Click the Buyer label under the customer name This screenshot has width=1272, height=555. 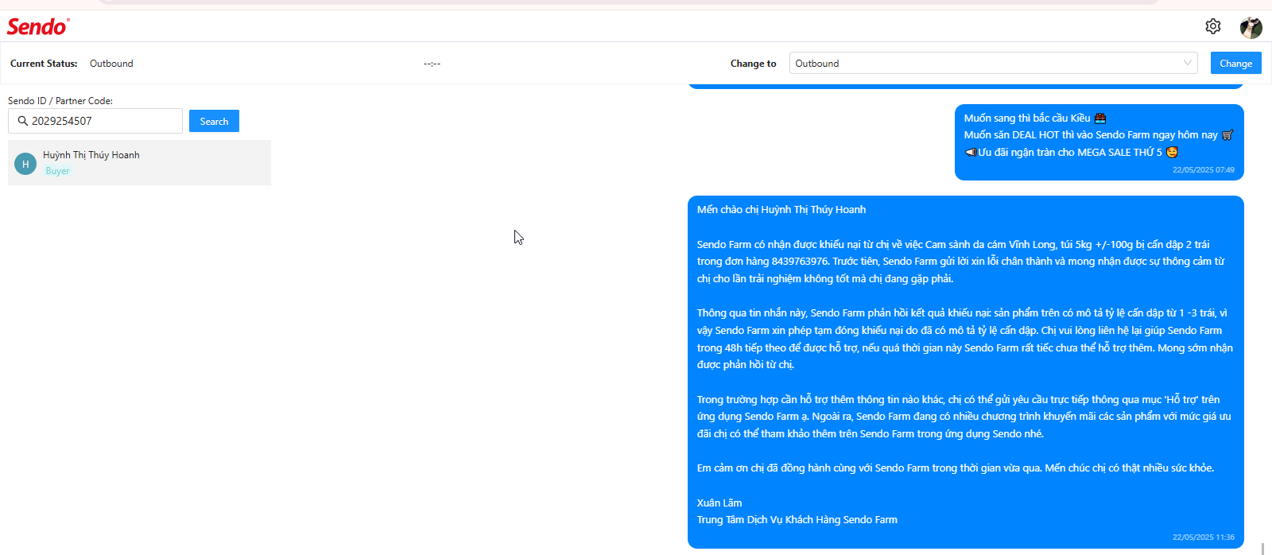coord(57,171)
